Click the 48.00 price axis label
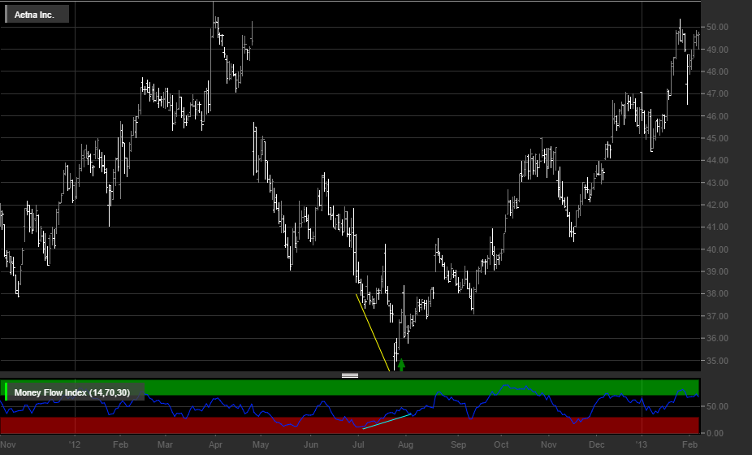 click(717, 71)
